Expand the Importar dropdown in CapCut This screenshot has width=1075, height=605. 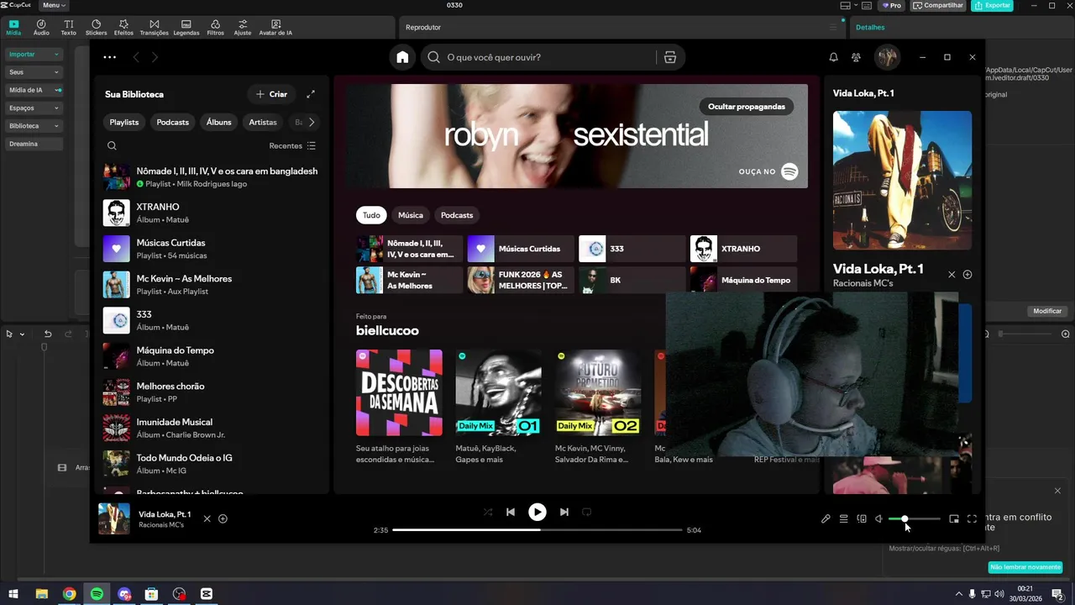coord(34,55)
